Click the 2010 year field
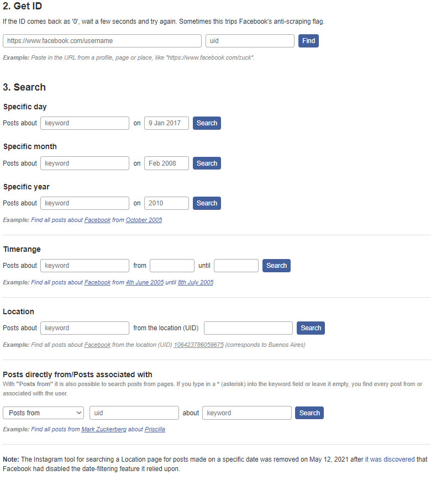Image resolution: width=431 pixels, height=486 pixels. coord(166,203)
